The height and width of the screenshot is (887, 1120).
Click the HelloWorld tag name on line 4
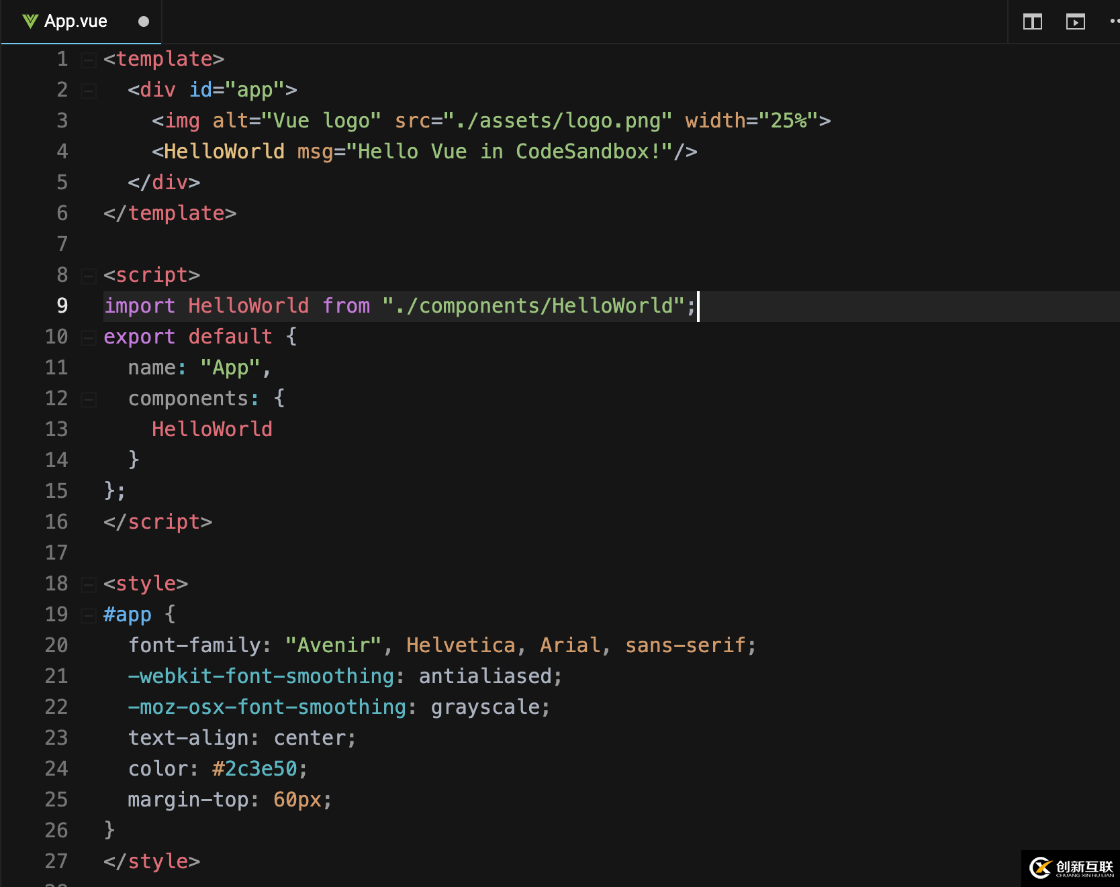pos(224,152)
